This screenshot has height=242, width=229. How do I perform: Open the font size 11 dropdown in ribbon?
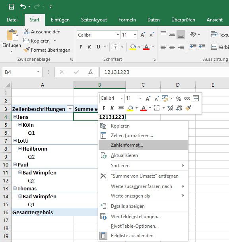pyautogui.click(x=135, y=35)
